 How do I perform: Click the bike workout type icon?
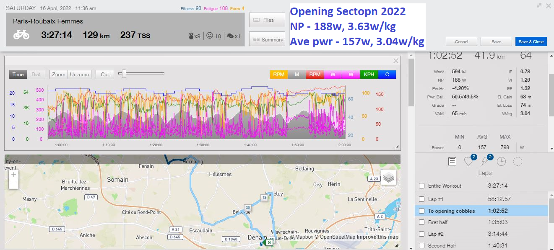[x=21, y=35]
